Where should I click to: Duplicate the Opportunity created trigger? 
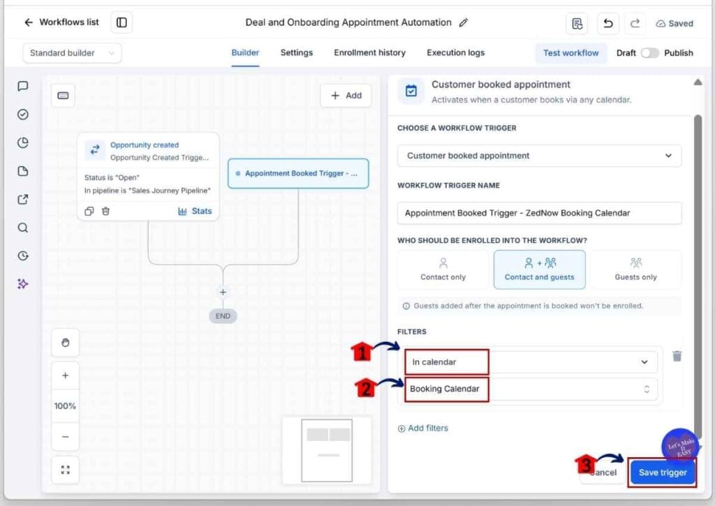tap(89, 211)
